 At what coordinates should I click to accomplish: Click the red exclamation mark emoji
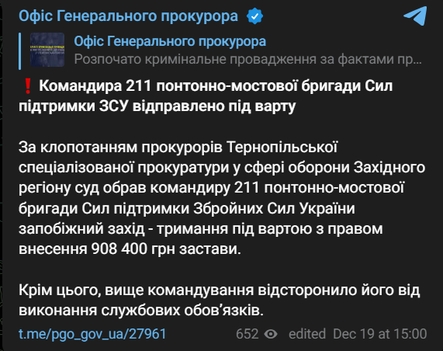click(x=28, y=86)
